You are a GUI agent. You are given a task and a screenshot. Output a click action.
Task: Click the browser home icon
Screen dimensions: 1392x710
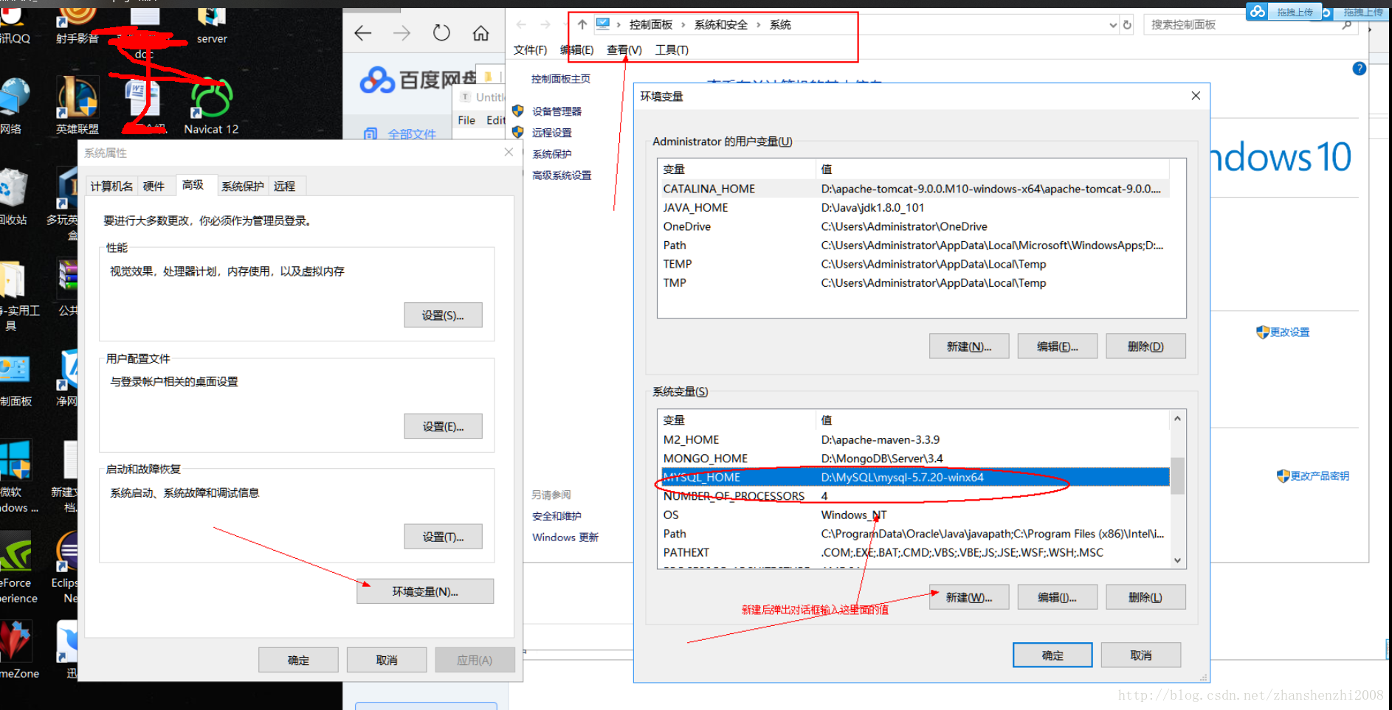(x=480, y=33)
